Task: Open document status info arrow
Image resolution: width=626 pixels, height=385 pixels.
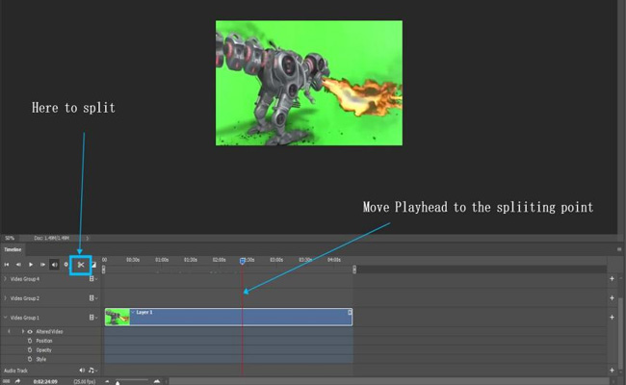Action: [88, 238]
